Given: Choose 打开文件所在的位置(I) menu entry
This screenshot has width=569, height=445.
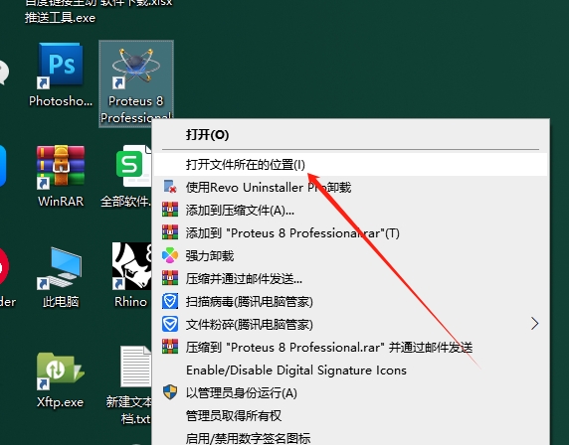Looking at the screenshot, I should click(x=350, y=165).
